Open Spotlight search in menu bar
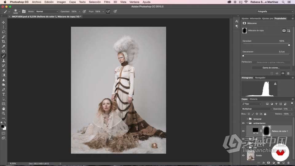Image resolution: width=295 pixels, height=166 pixels. (x=283, y=2)
